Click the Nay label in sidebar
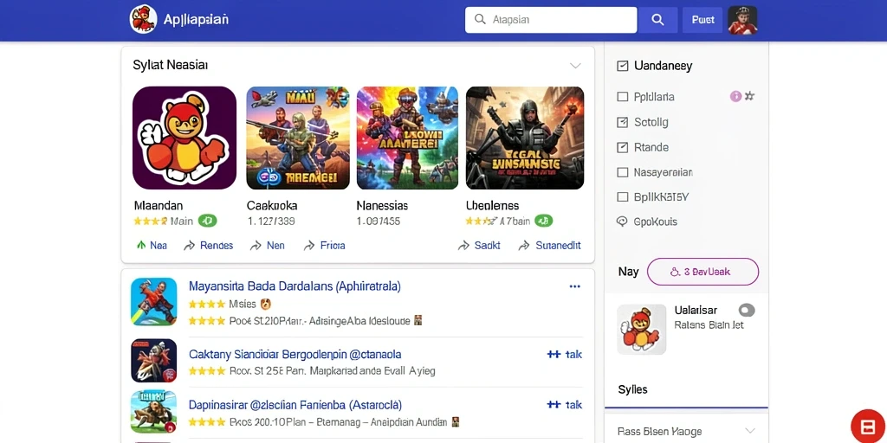The height and width of the screenshot is (443, 887). click(x=629, y=272)
